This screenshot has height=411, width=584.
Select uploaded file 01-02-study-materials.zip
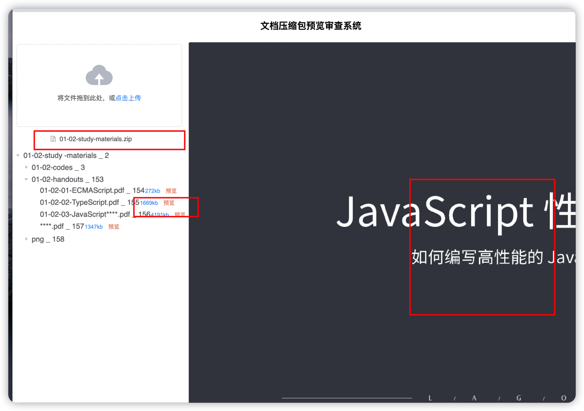[95, 139]
